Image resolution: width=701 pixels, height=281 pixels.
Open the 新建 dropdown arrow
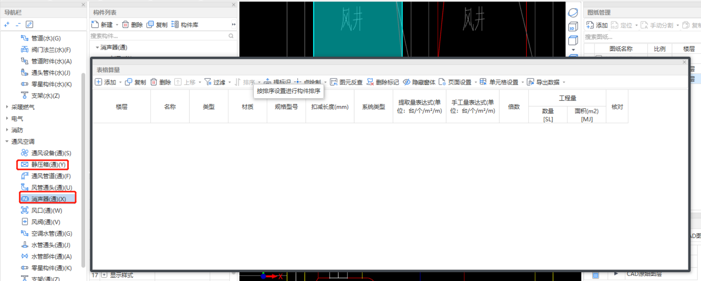(117, 25)
